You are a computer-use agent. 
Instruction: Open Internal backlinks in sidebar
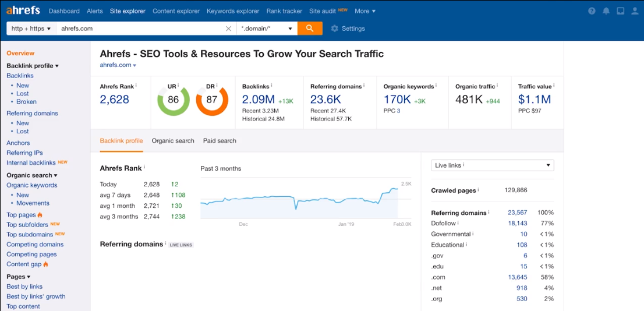click(31, 162)
